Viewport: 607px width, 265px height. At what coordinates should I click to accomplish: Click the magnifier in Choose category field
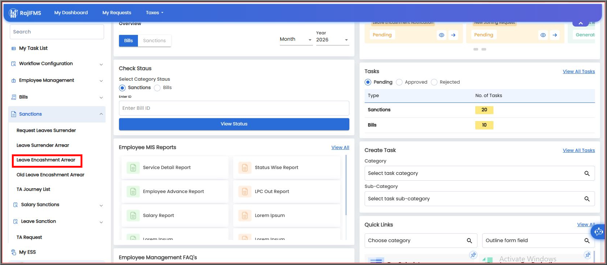(x=469, y=241)
